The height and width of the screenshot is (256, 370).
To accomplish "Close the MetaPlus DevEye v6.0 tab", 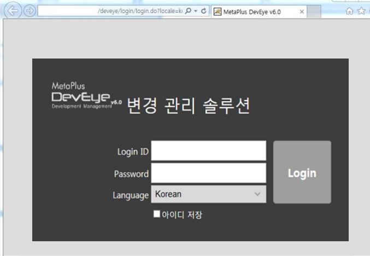I will [x=302, y=11].
